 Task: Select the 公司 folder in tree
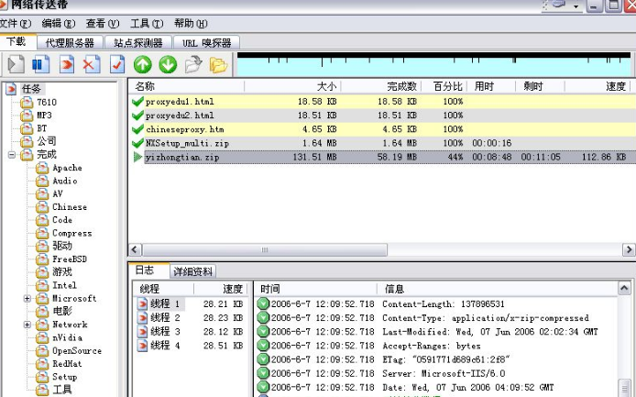47,141
